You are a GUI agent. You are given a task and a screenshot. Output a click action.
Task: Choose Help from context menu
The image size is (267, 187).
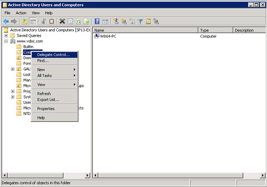[54, 118]
